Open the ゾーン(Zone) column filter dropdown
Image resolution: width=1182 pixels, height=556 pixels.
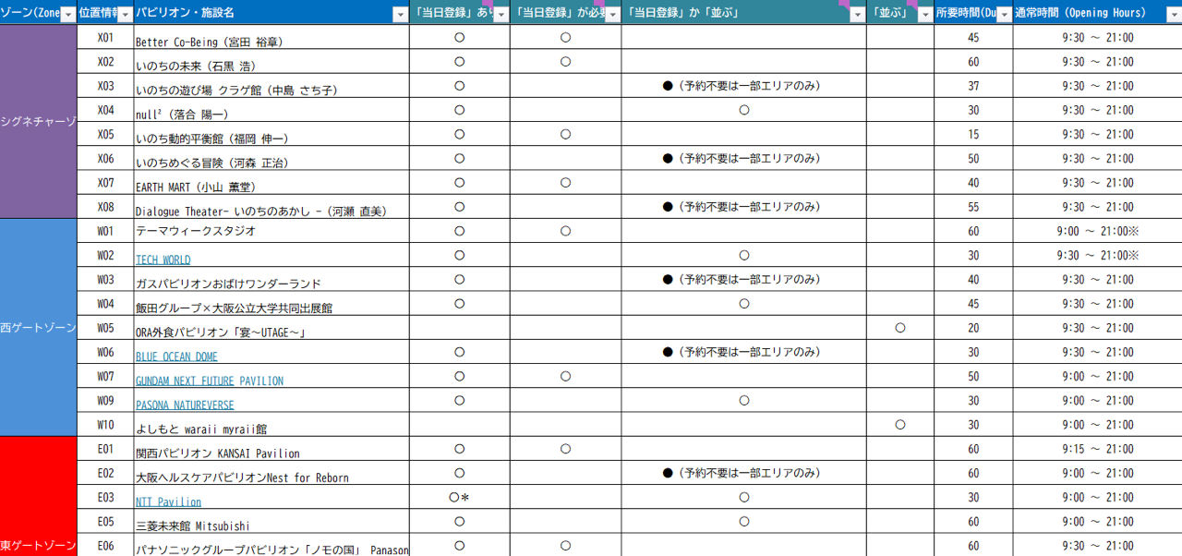tap(67, 15)
